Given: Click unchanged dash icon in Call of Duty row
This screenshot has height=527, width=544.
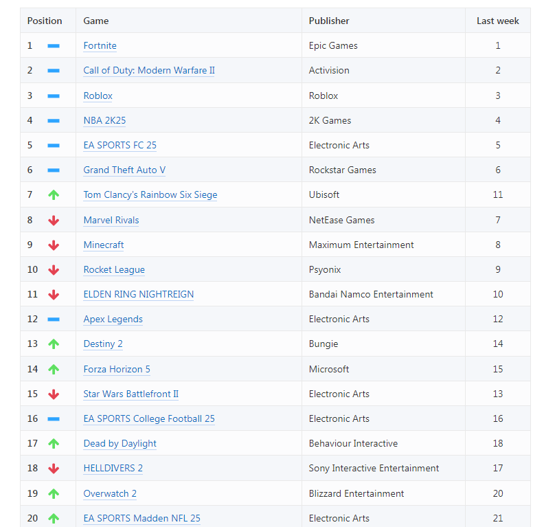Looking at the screenshot, I should coord(54,71).
